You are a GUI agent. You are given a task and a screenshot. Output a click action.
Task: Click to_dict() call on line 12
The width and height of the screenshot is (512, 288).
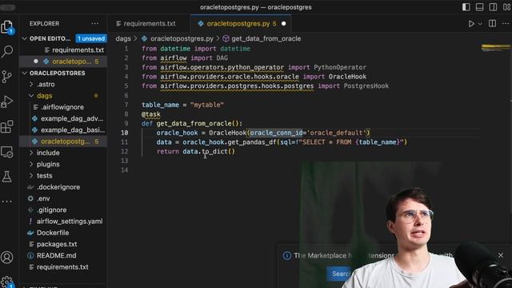click(x=218, y=151)
